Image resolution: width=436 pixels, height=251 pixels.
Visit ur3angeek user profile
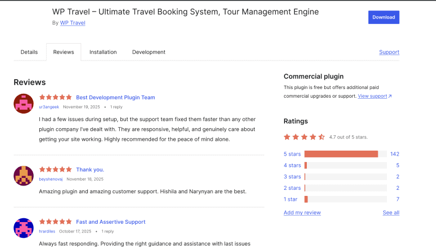tap(49, 107)
